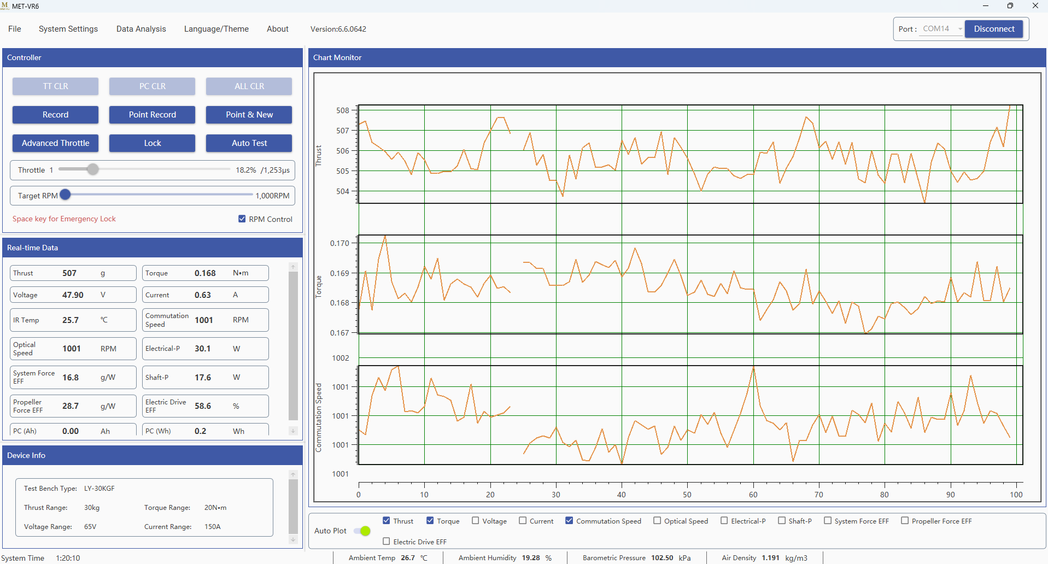Image resolution: width=1048 pixels, height=564 pixels.
Task: Click the Ambient Temp 26.7 readout
Action: 408,558
